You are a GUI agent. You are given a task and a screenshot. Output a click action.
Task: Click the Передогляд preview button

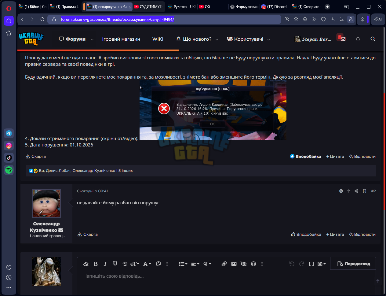354,264
